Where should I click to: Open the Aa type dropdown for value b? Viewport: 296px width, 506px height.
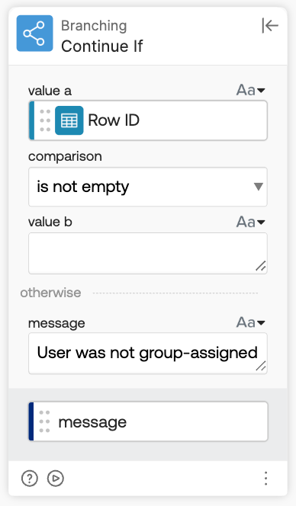(251, 222)
